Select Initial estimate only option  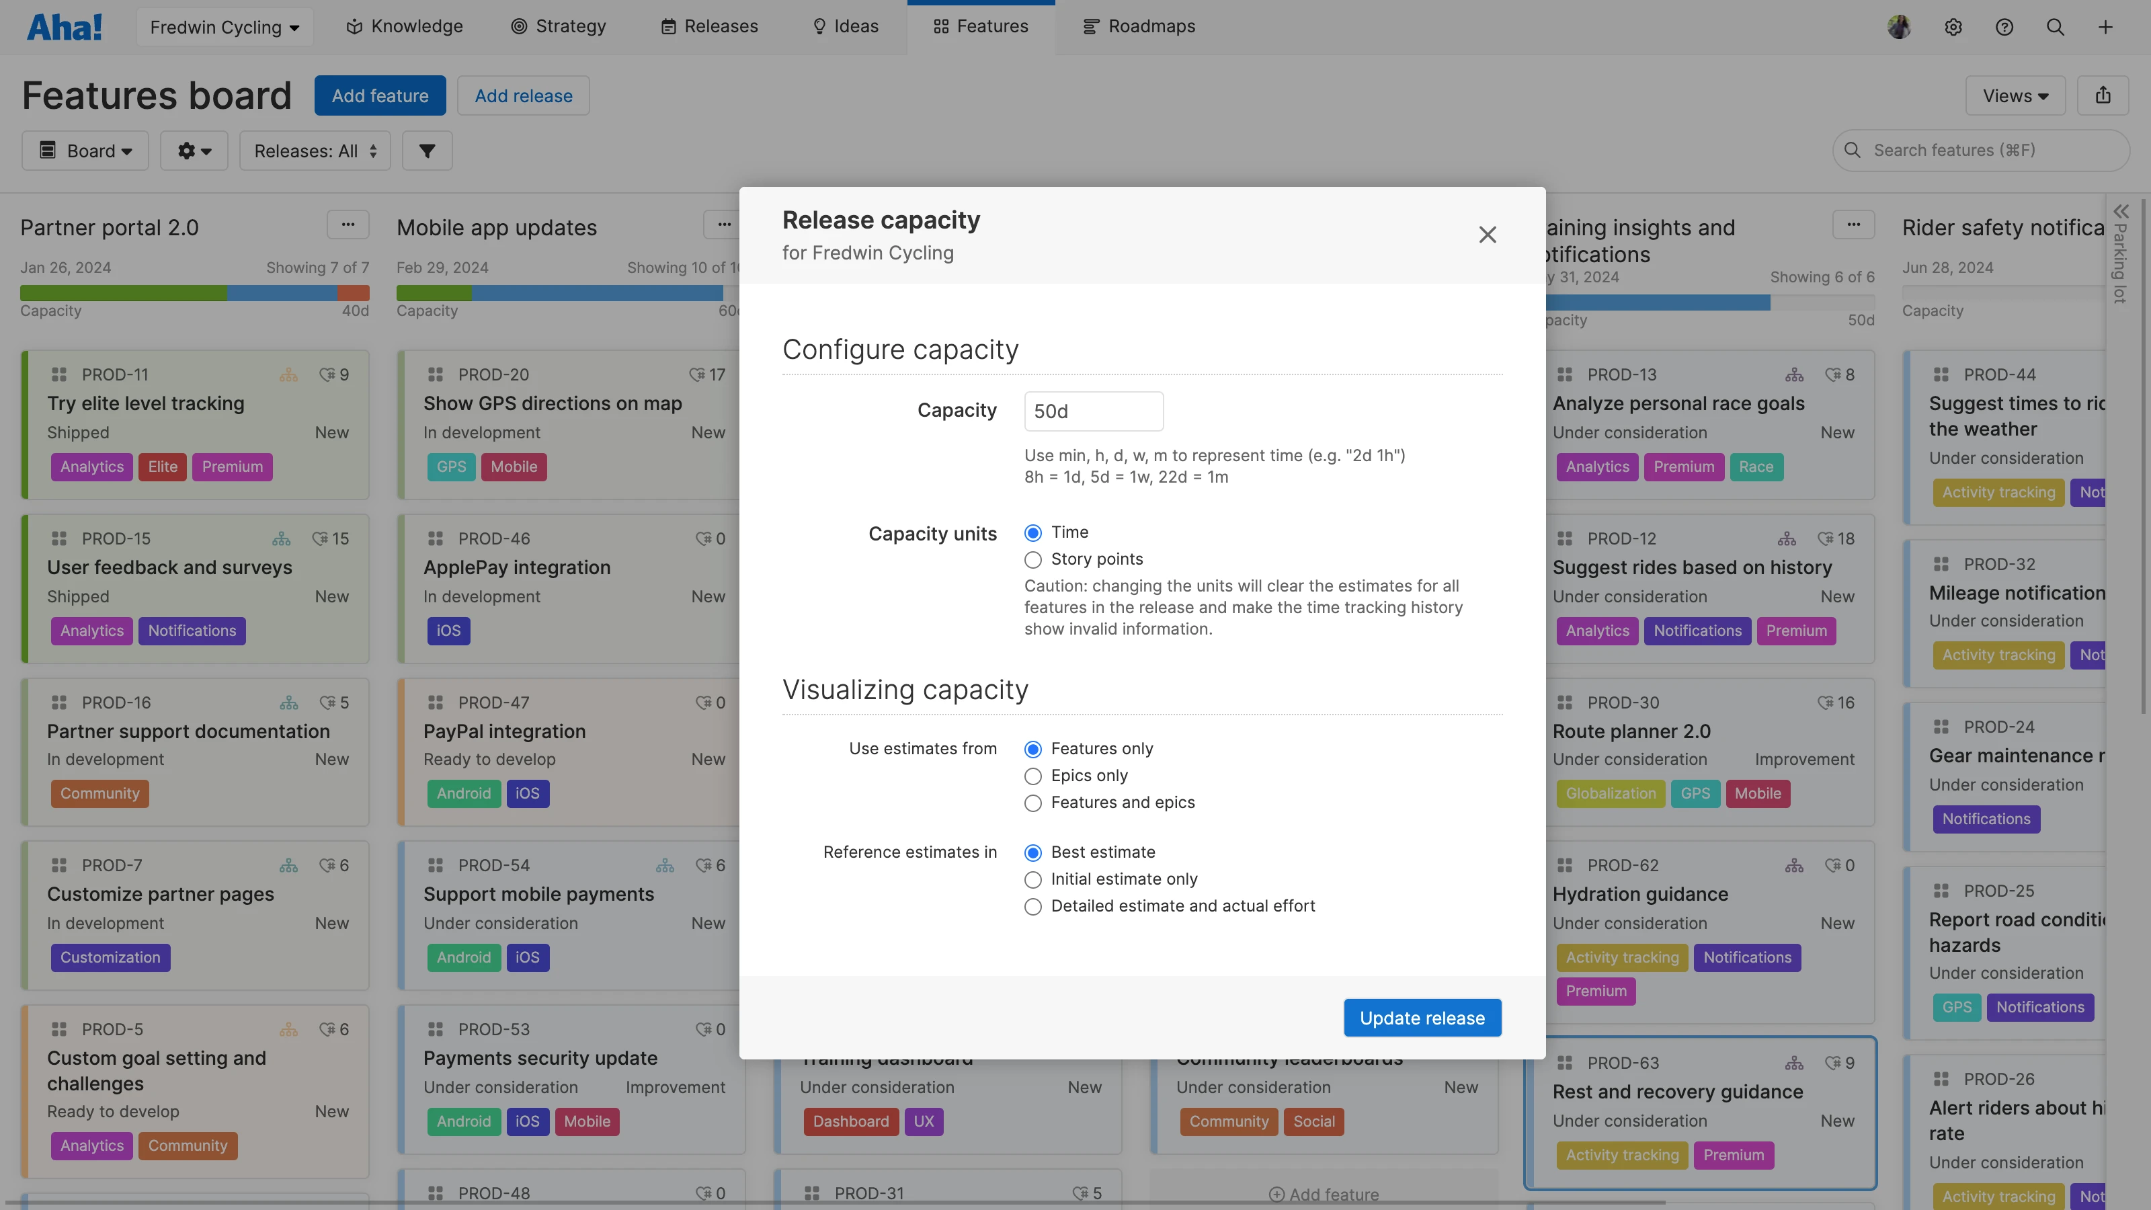[x=1033, y=879]
